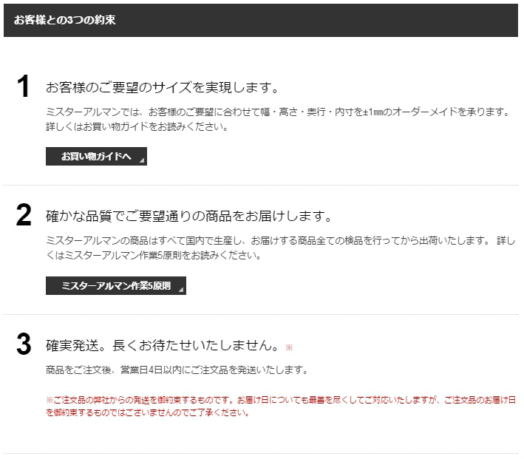
Task: Click the red note about ご注文品の弊社からの発送
Action: (x=281, y=407)
